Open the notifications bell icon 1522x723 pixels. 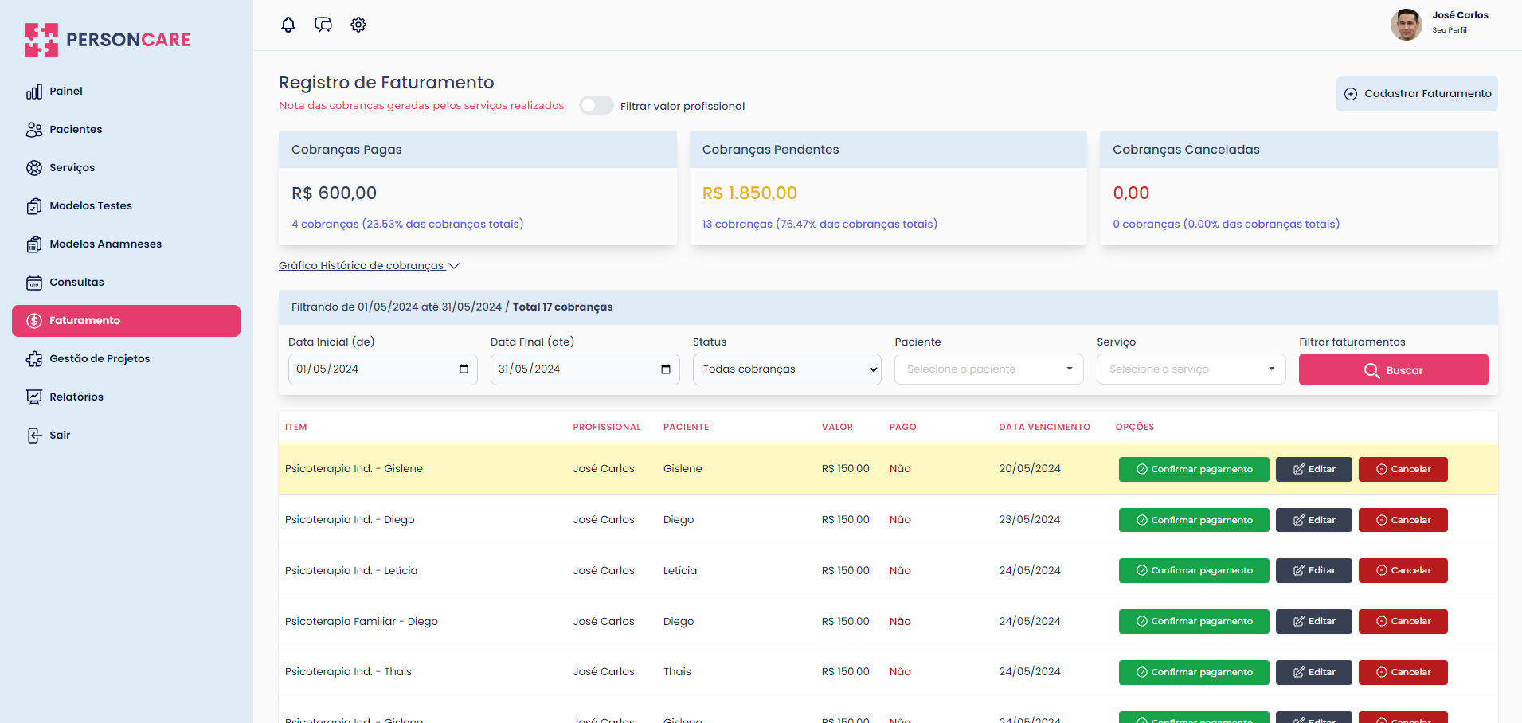[288, 25]
